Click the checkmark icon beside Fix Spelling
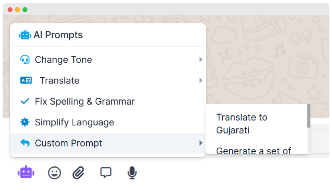This screenshot has height=191, width=332. click(x=25, y=101)
